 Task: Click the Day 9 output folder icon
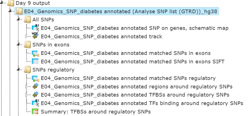click(11, 3)
